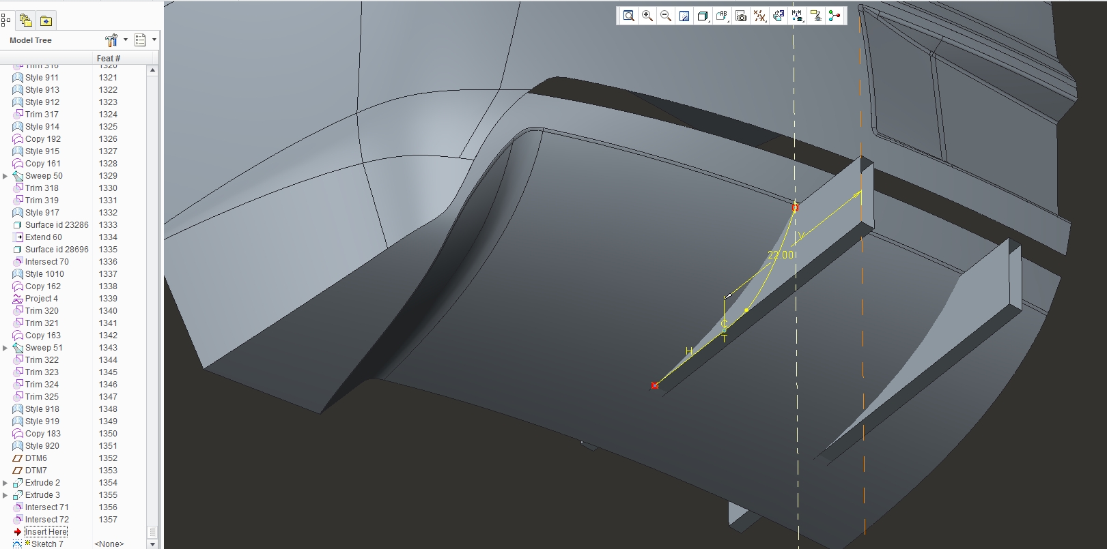Click the Sketch View orientation icon
The width and height of the screenshot is (1107, 549).
click(779, 16)
